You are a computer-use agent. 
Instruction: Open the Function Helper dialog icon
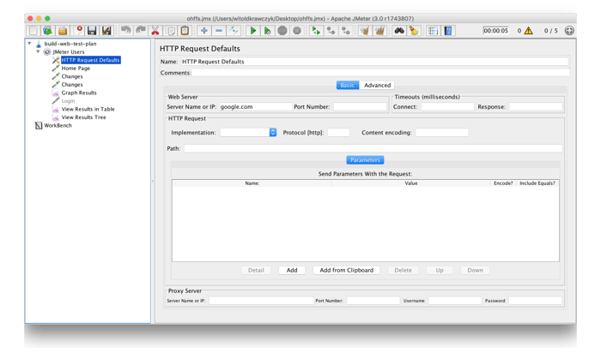tap(433, 31)
